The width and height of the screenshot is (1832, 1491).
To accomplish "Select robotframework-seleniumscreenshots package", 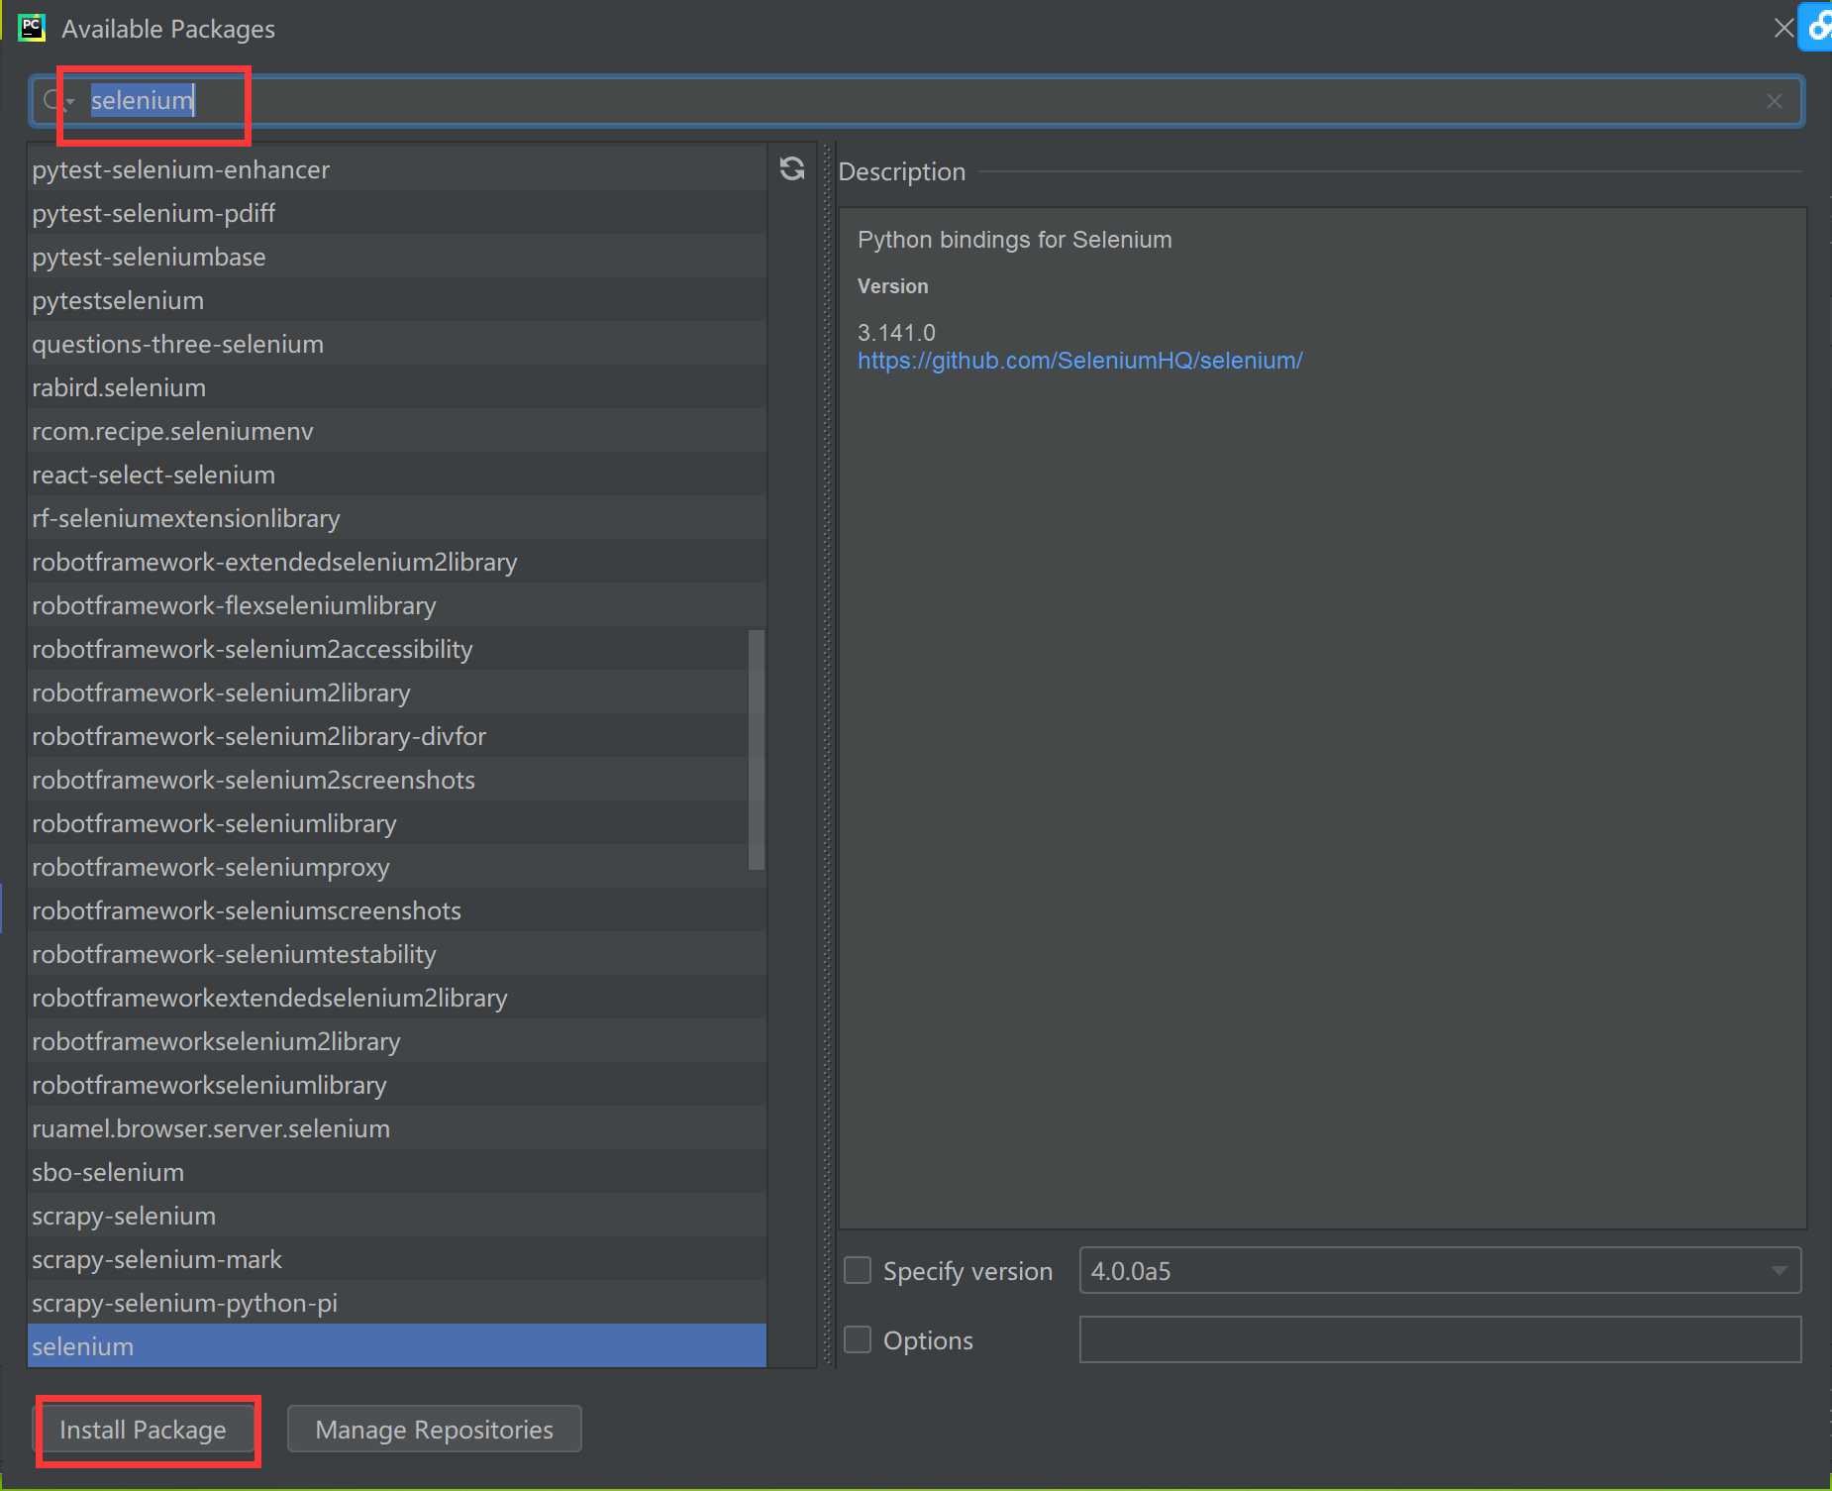I will click(x=397, y=910).
